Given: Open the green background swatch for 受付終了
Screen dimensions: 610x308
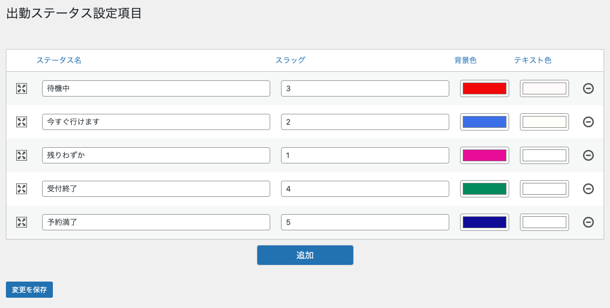Looking at the screenshot, I should 484,189.
